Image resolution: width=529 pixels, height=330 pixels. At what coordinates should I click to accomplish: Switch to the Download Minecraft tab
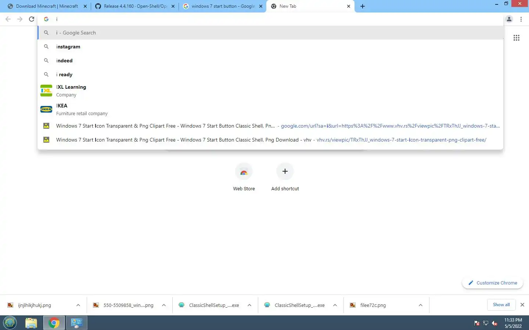tap(47, 6)
